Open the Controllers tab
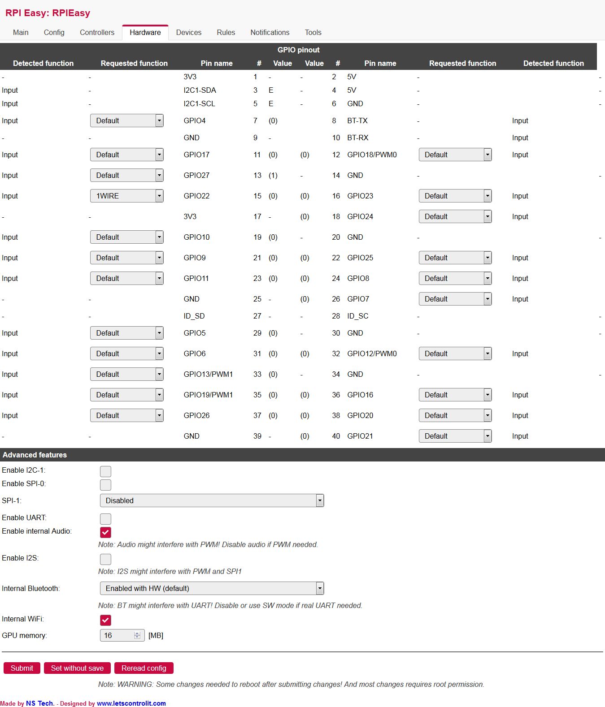605x707 pixels. pos(97,32)
